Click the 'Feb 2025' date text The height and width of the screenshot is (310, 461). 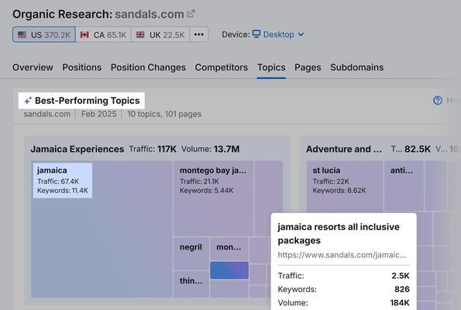[99, 114]
